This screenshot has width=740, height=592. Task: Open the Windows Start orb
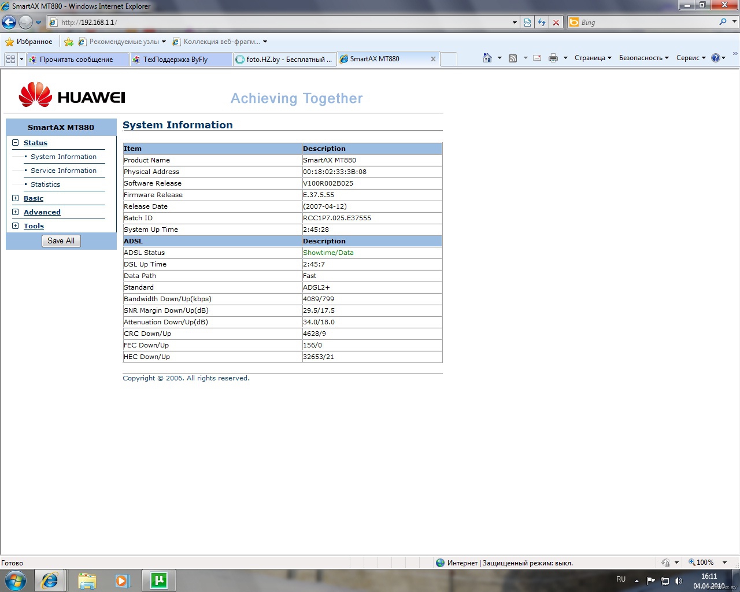(x=16, y=580)
